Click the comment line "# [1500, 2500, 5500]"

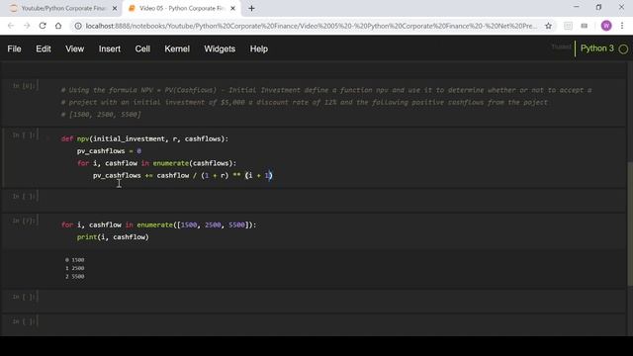click(101, 115)
